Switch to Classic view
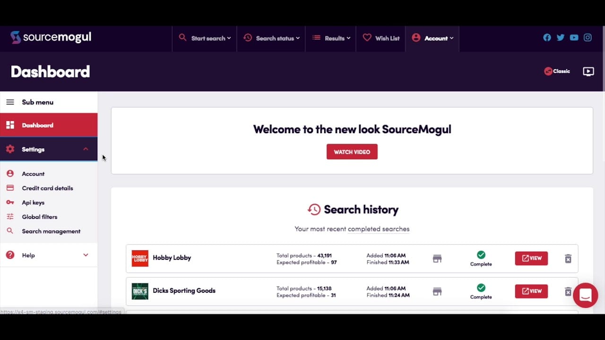This screenshot has height=340, width=605. pyautogui.click(x=557, y=71)
